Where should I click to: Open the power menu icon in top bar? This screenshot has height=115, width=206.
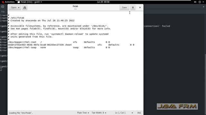(x=200, y=2)
